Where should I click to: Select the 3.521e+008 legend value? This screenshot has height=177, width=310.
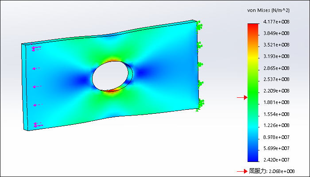coord(276,45)
